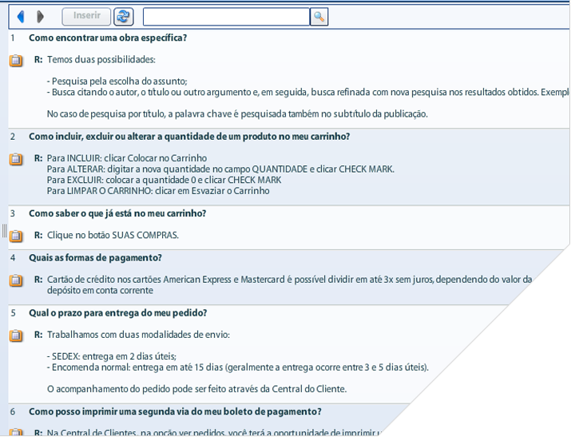The image size is (571, 437).
Task: Click line 'Encomenda normal: entrega em até 15 dias'
Action: (238, 367)
